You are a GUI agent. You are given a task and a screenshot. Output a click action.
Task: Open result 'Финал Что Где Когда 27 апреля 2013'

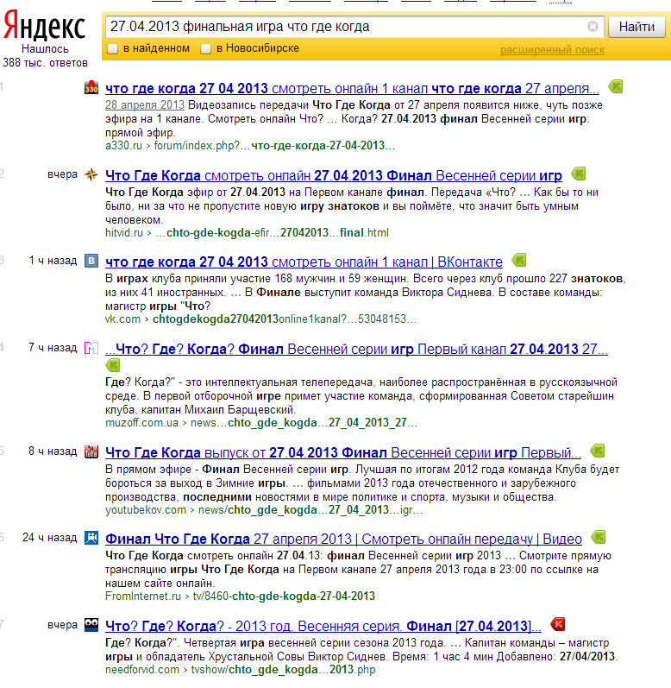(x=343, y=540)
